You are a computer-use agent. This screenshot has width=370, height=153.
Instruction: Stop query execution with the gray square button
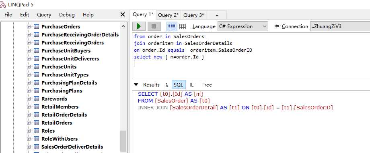154,26
